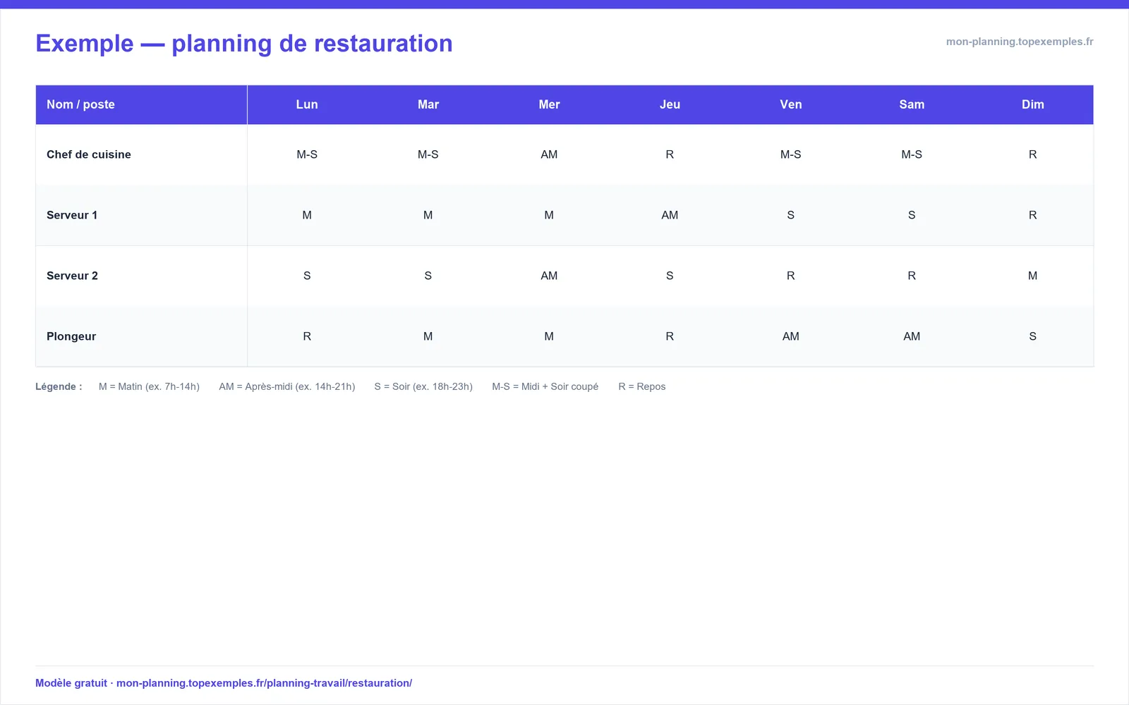Select Plongeur's Ven cell AM
This screenshot has height=705, width=1129.
[791, 336]
